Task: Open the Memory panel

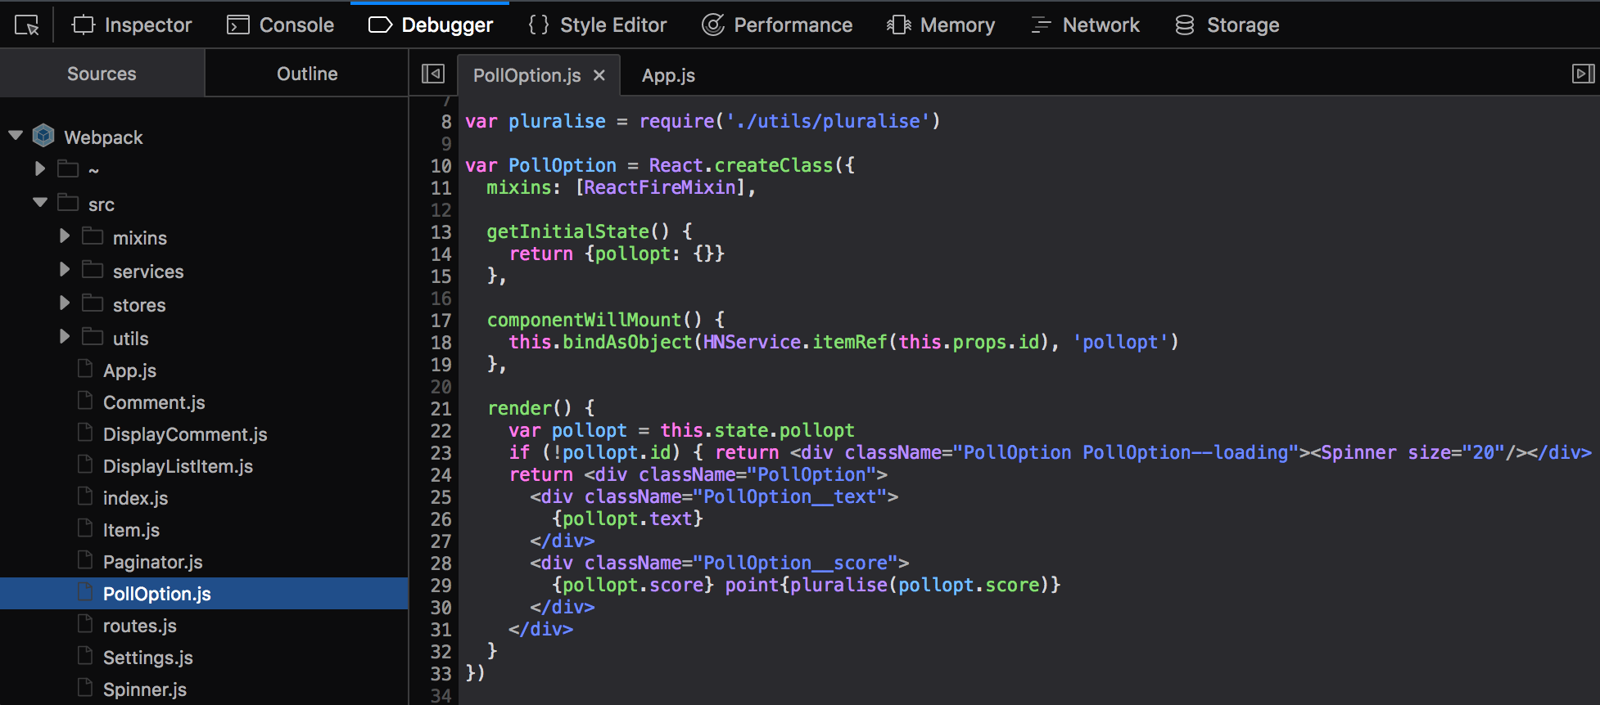Action: [x=941, y=25]
